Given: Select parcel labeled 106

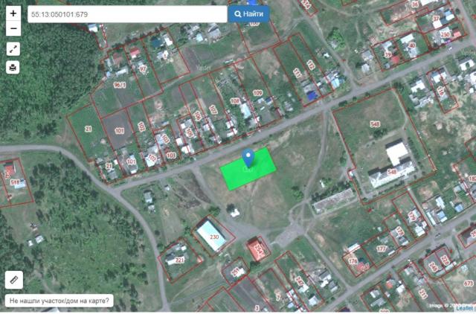Looking at the screenshot, I should [197, 116].
